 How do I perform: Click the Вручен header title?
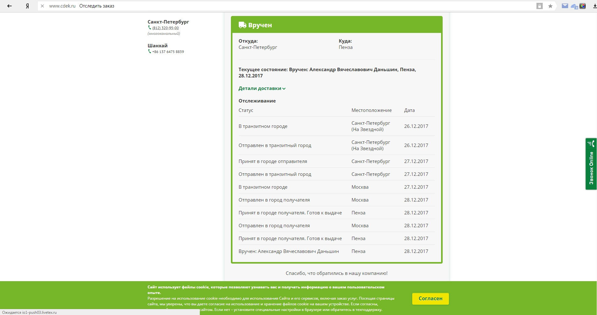(260, 25)
